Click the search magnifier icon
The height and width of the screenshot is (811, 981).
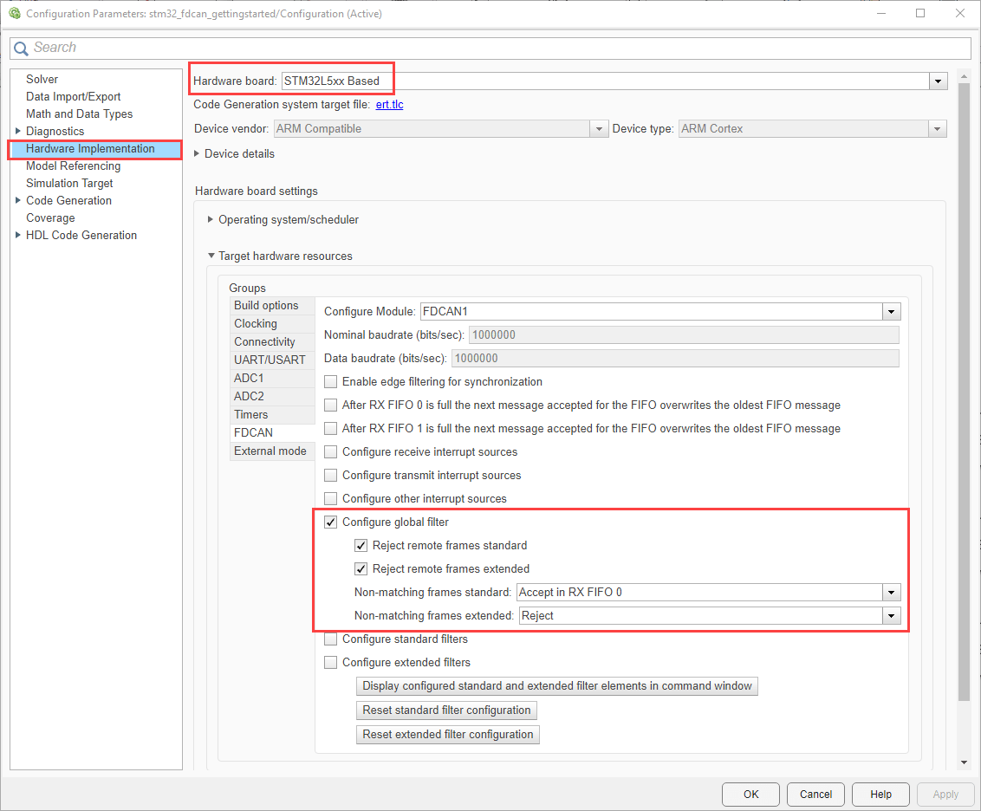pos(21,49)
